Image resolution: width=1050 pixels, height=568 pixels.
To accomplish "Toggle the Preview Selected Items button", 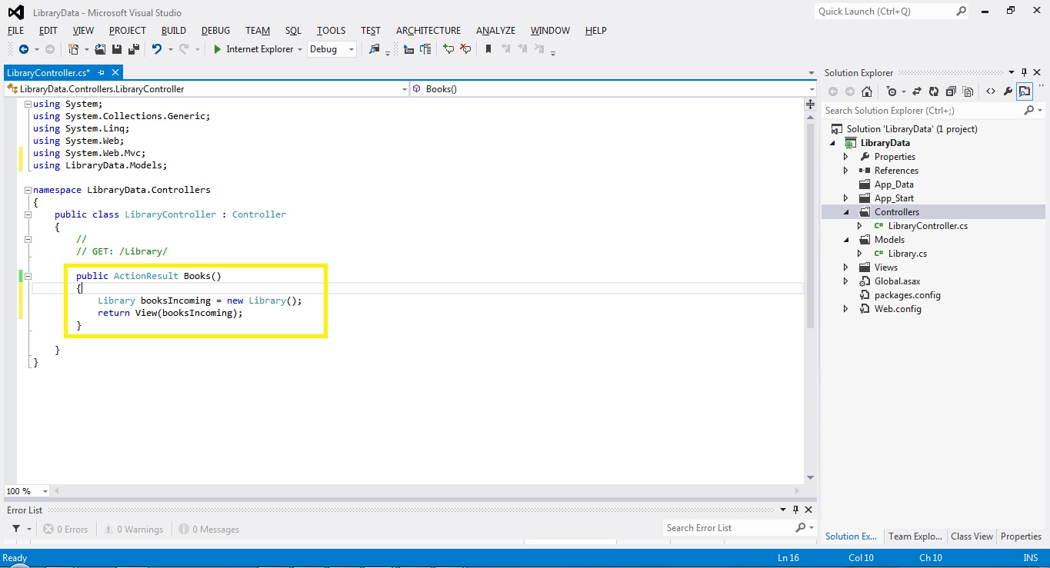I will pos(1025,91).
